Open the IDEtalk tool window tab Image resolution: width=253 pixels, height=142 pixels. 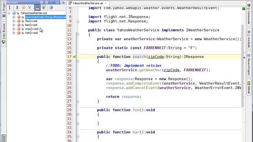(x=249, y=87)
